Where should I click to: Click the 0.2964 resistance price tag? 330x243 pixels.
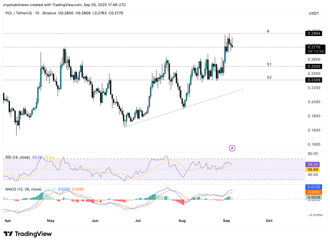(x=314, y=33)
